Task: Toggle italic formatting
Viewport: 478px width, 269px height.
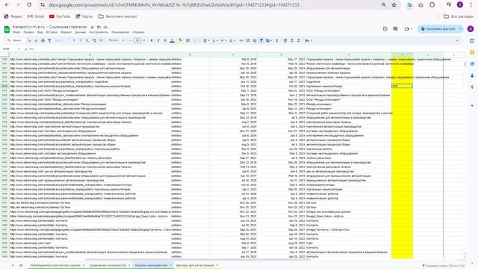Action: [158, 40]
